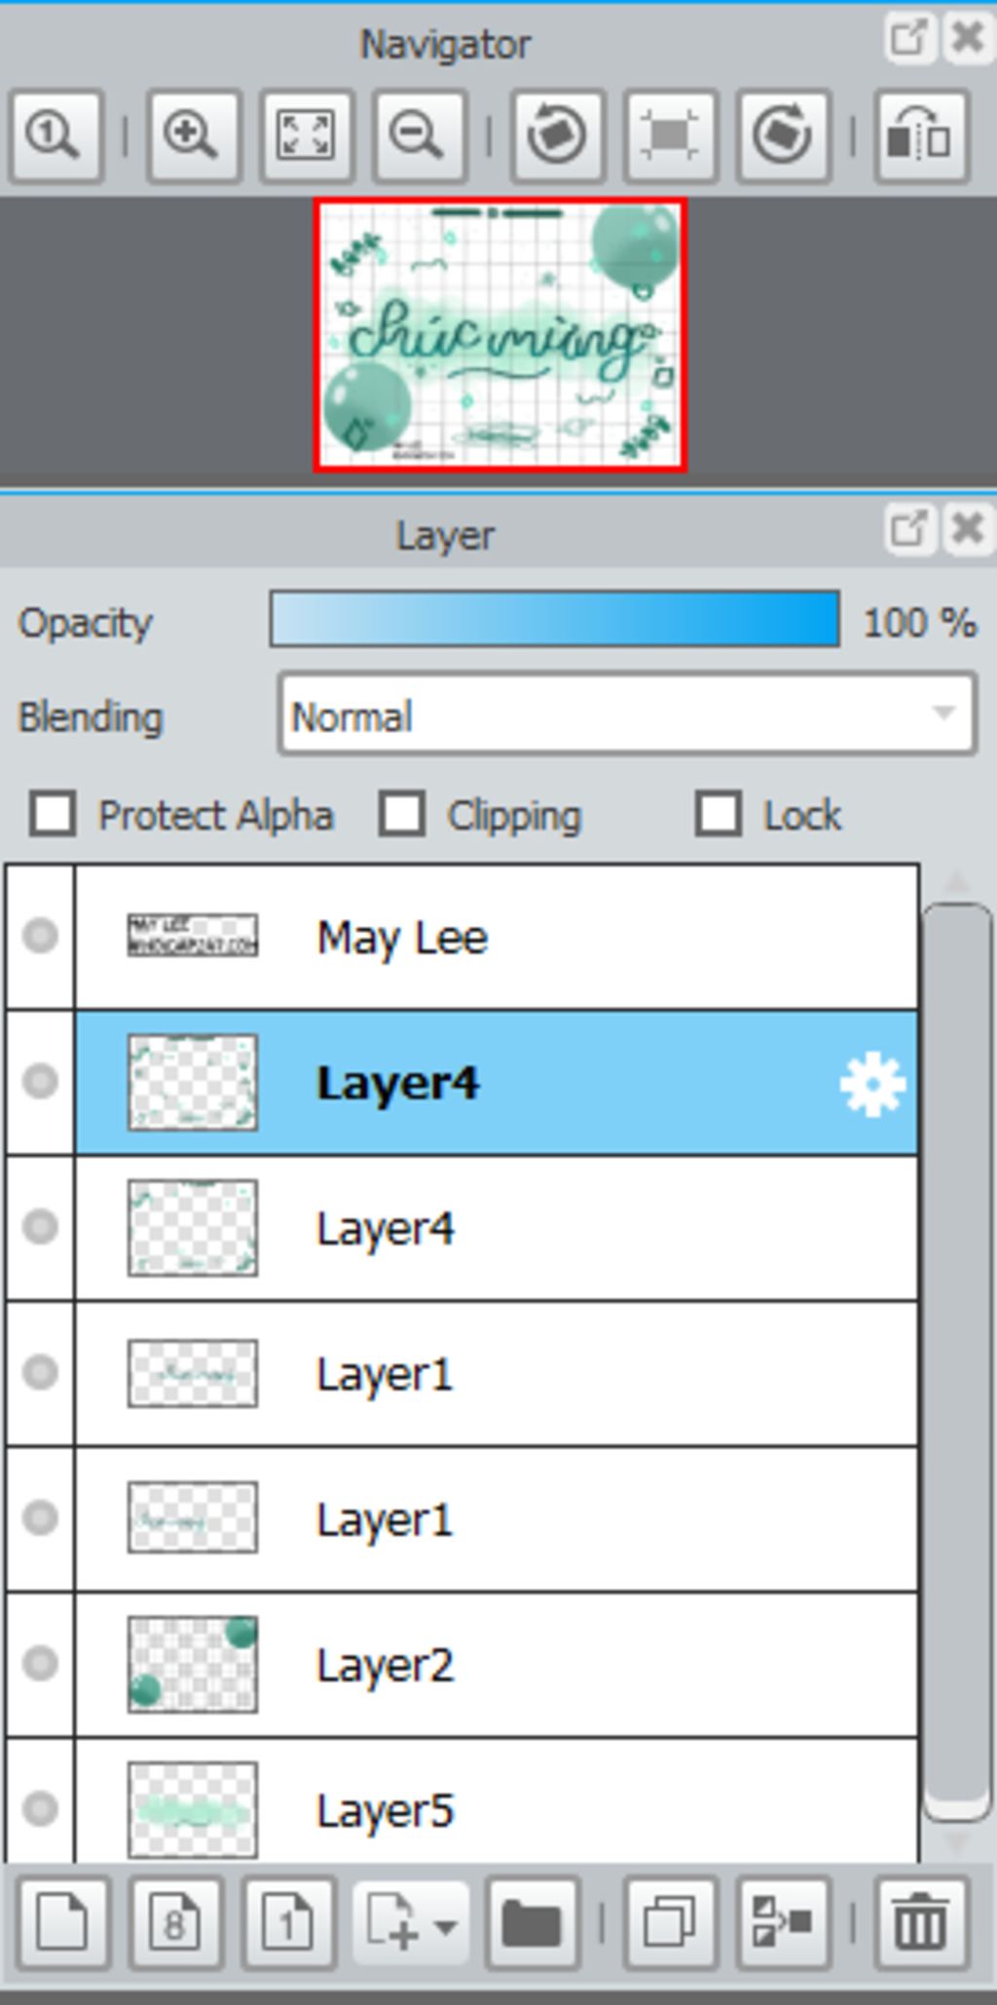
Task: Rotate canvas left in Navigator
Action: [558, 135]
